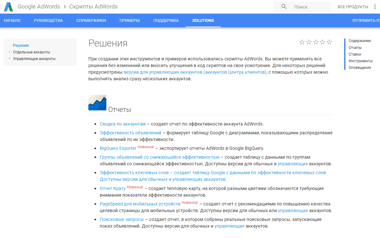380x238 pixels.
Task: Expand the Отдельные аккаунты sidebar item
Action: (10, 52)
